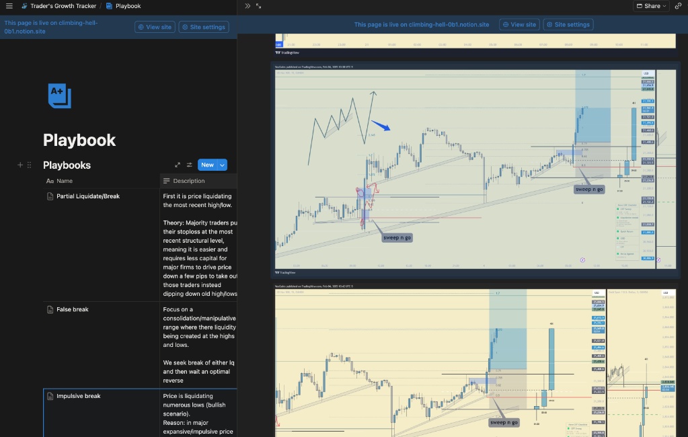Expand side peek to full page
The image size is (688, 437).
pos(259,5)
